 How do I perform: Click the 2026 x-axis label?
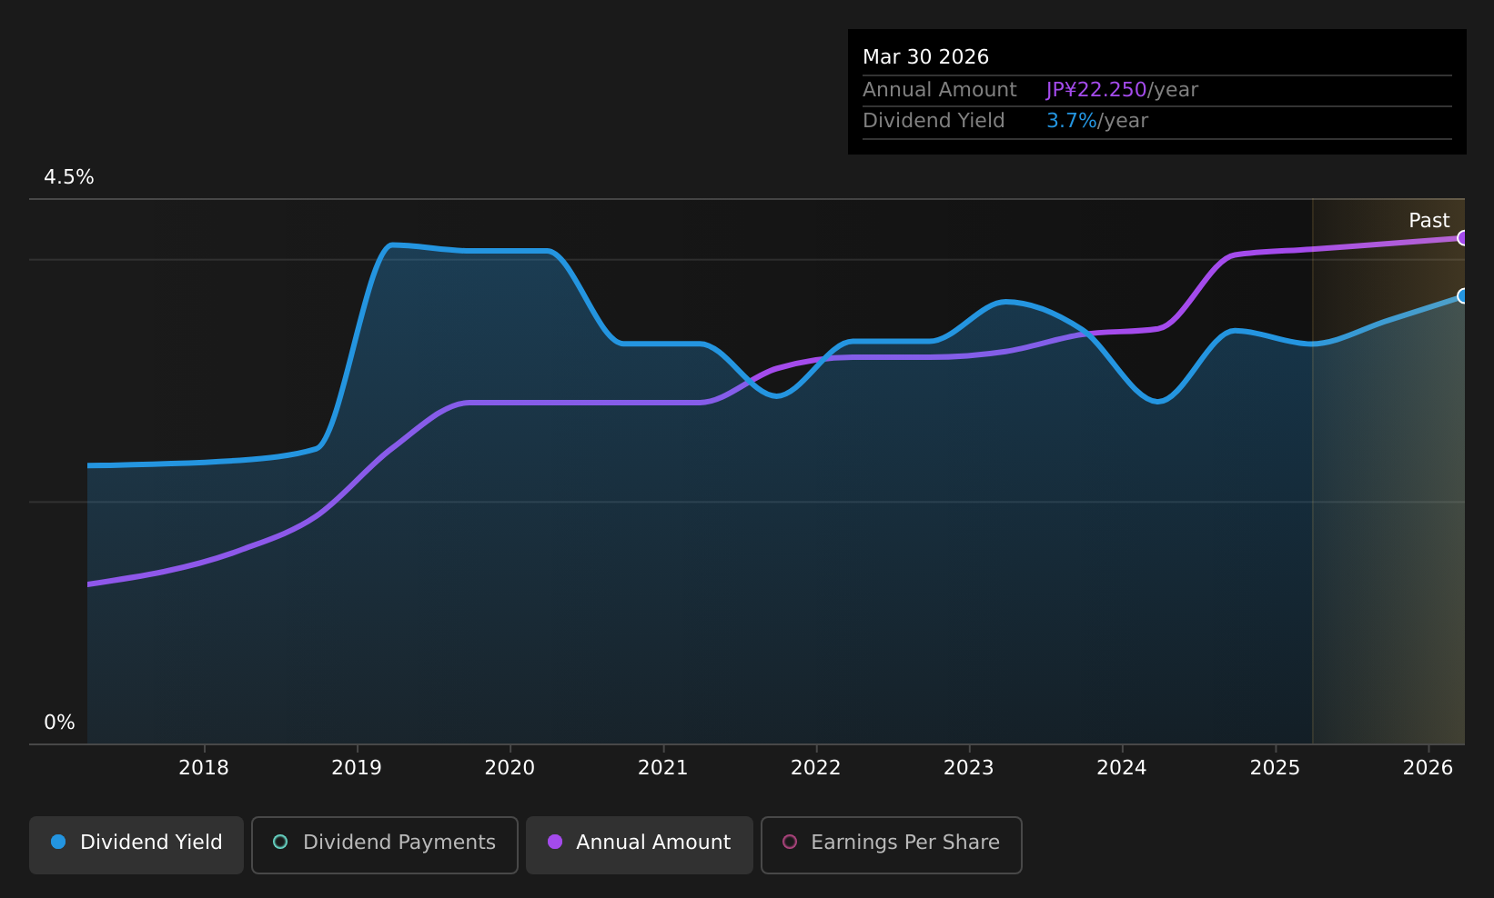pyautogui.click(x=1428, y=768)
